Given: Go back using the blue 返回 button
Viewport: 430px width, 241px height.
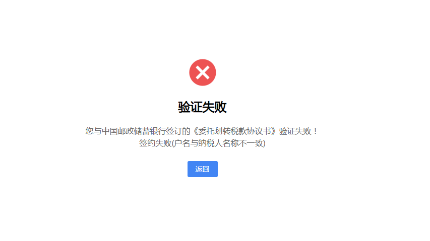Looking at the screenshot, I should pyautogui.click(x=202, y=169).
